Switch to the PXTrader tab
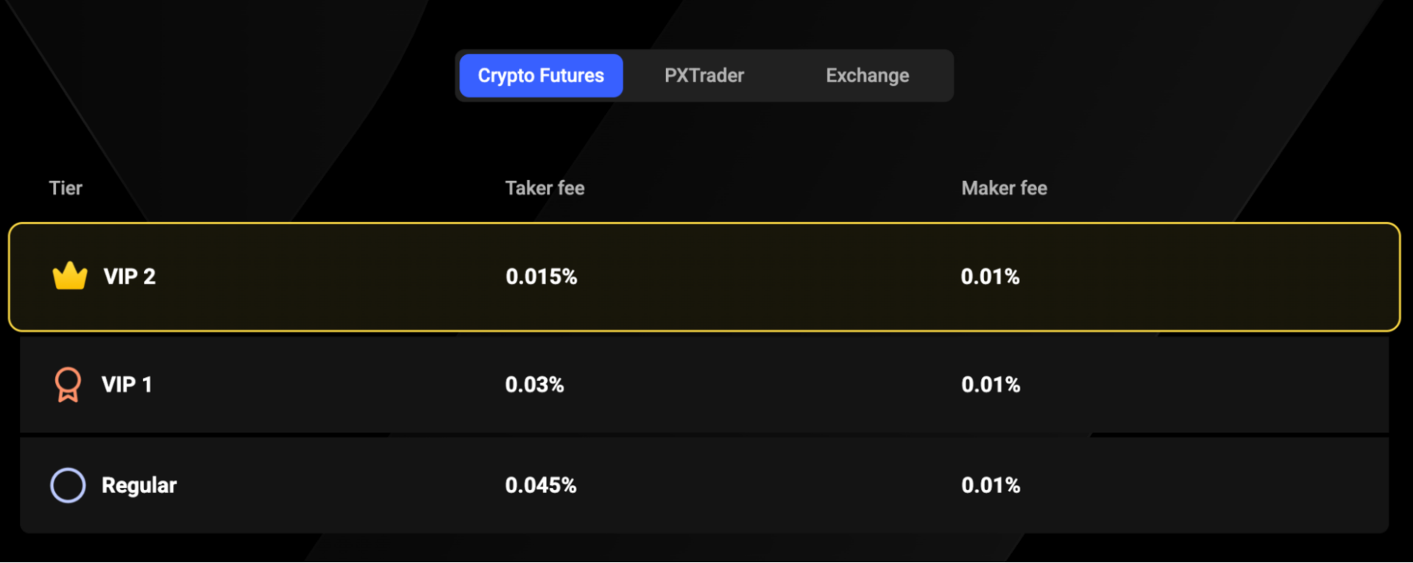This screenshot has height=563, width=1413. pyautogui.click(x=703, y=75)
